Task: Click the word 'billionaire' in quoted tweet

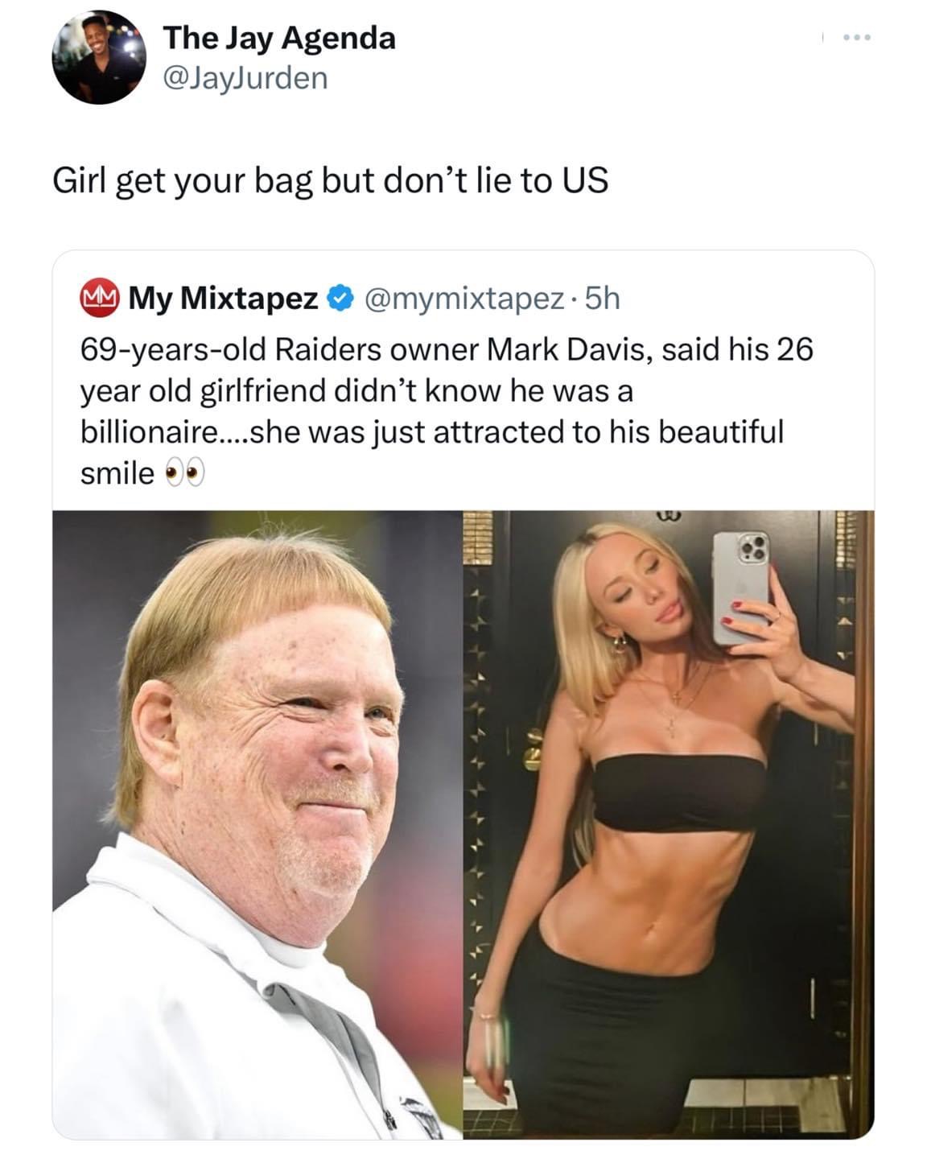Action: [x=148, y=433]
